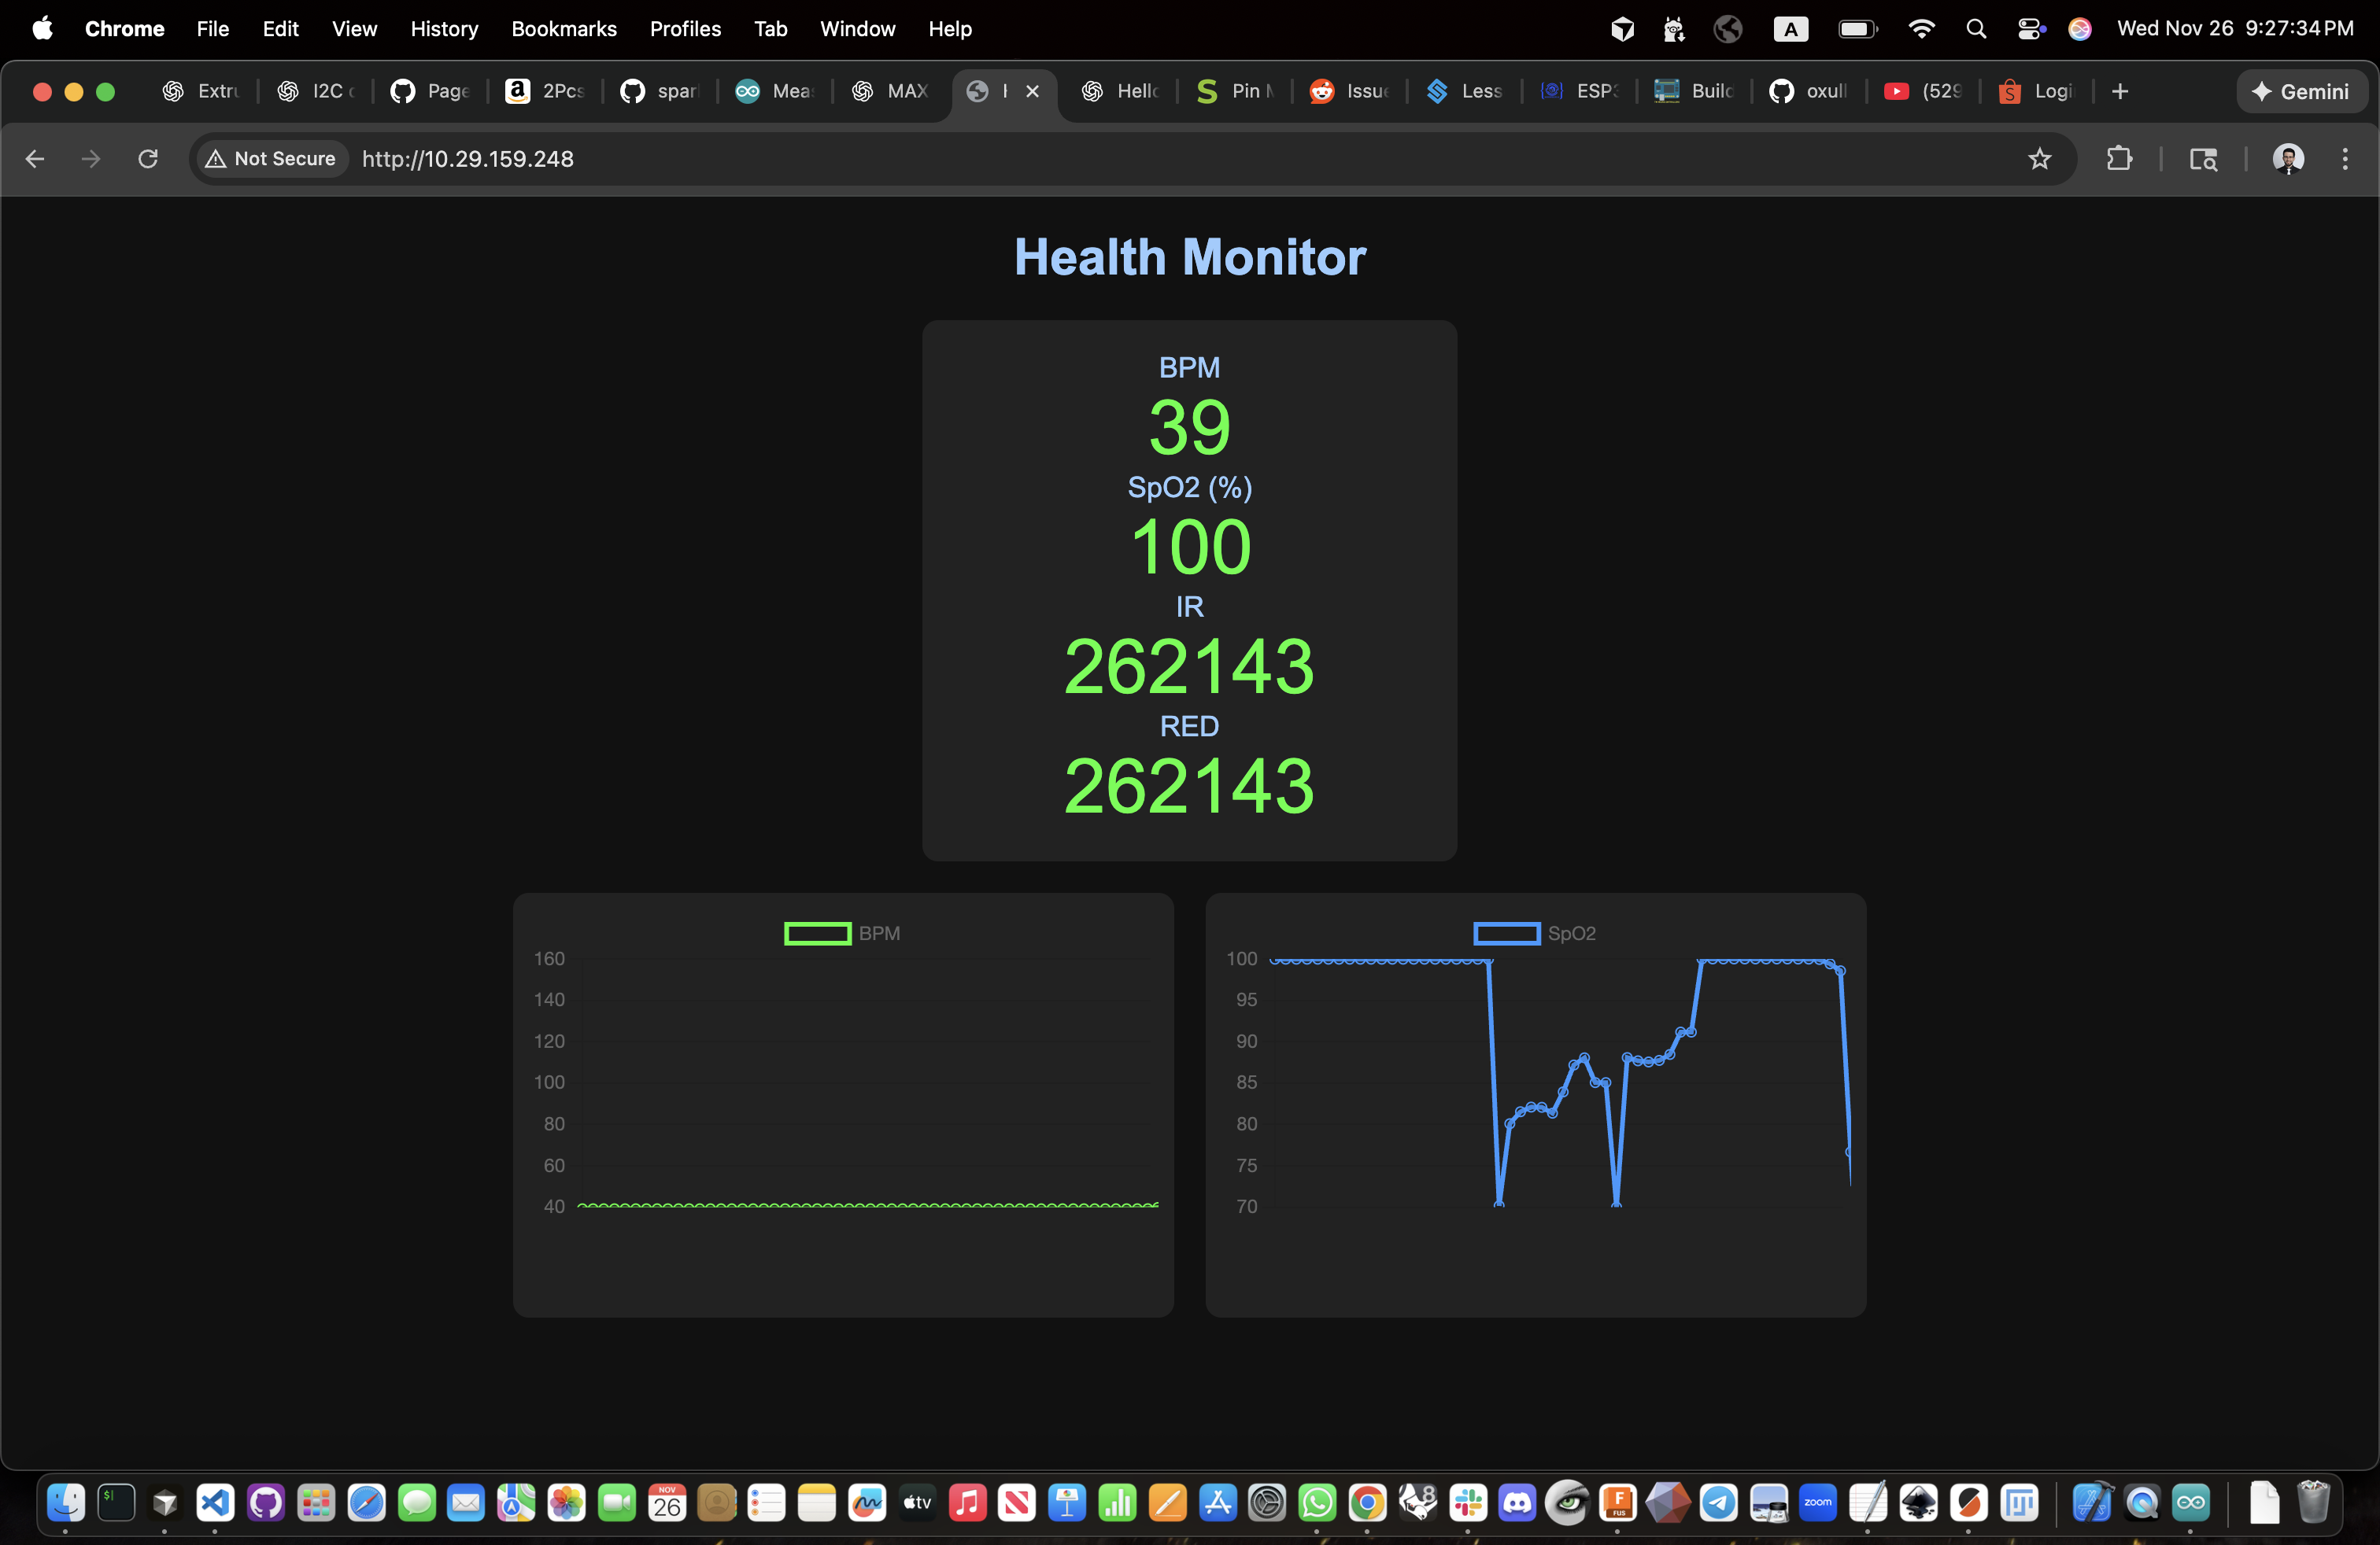Open the reload page icon
The image size is (2380, 1545).
click(x=147, y=159)
